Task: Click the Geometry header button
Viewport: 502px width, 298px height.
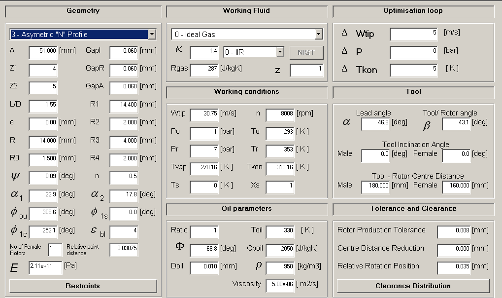Action: pyautogui.click(x=83, y=11)
